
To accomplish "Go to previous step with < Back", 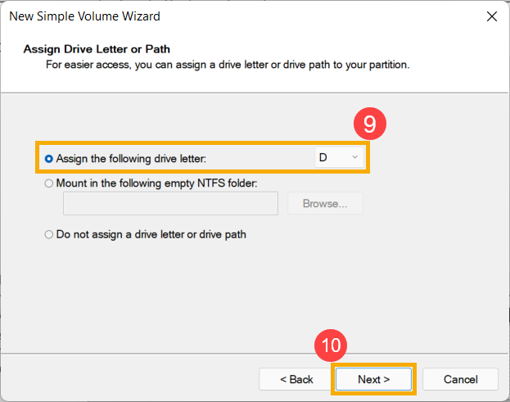I will 296,379.
